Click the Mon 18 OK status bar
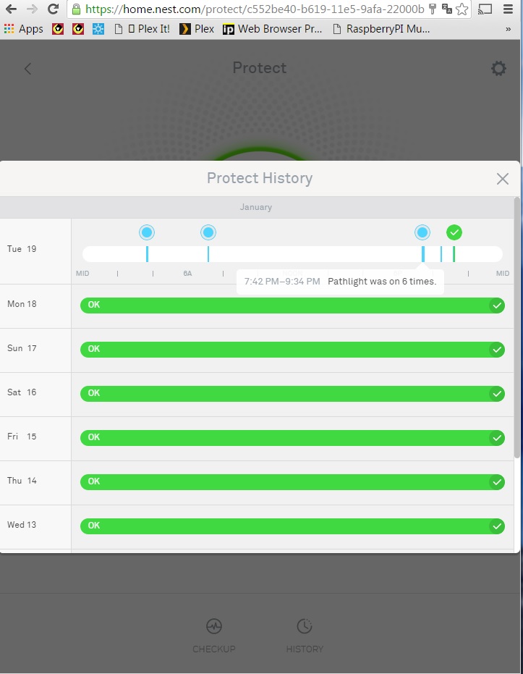This screenshot has height=674, width=523. (x=292, y=306)
